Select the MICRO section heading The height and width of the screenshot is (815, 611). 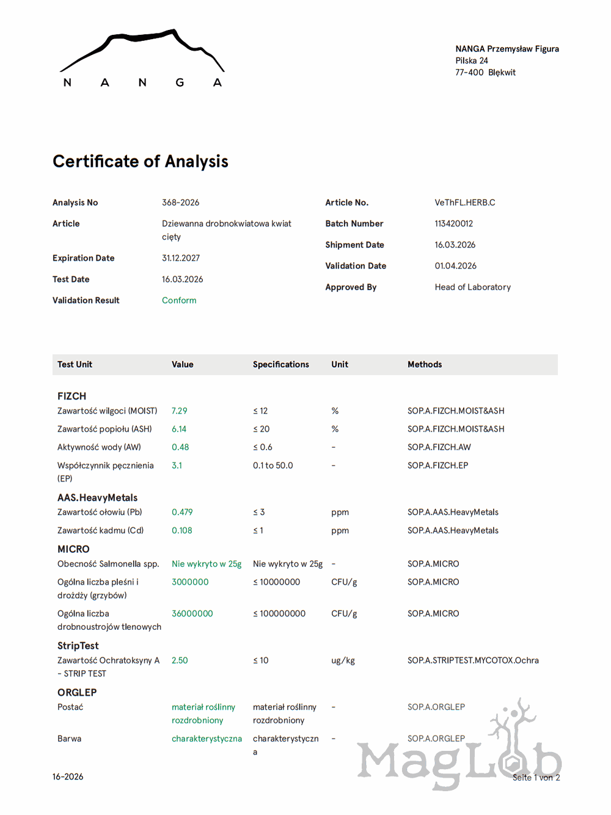(x=73, y=549)
